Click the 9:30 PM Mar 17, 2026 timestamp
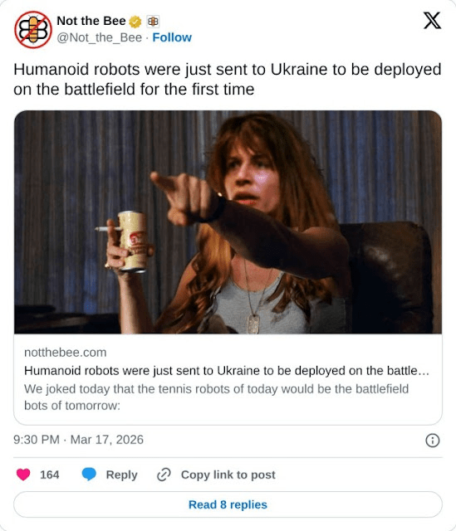Screen dimensions: 456x531 pos(78,440)
